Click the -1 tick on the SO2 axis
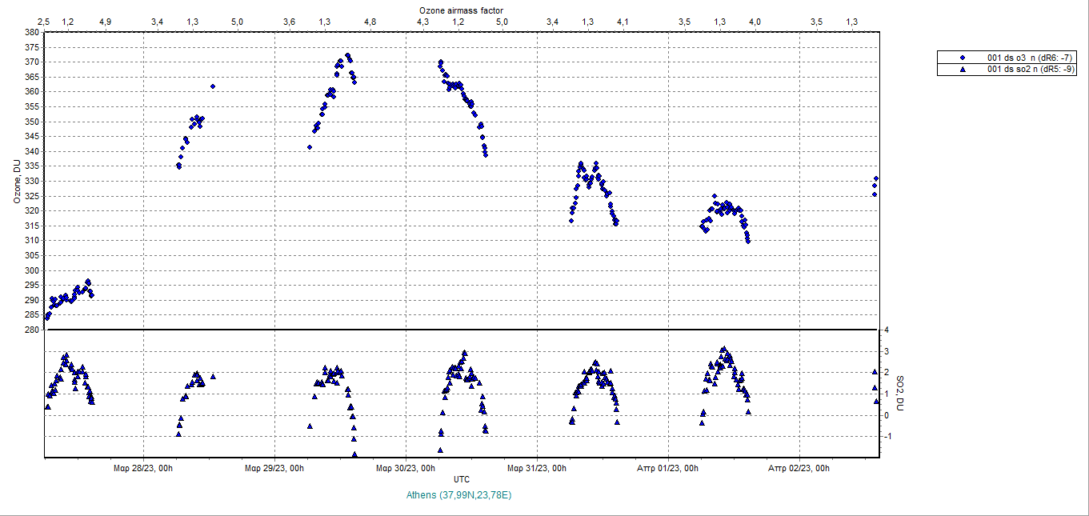1089x516 pixels. point(887,437)
